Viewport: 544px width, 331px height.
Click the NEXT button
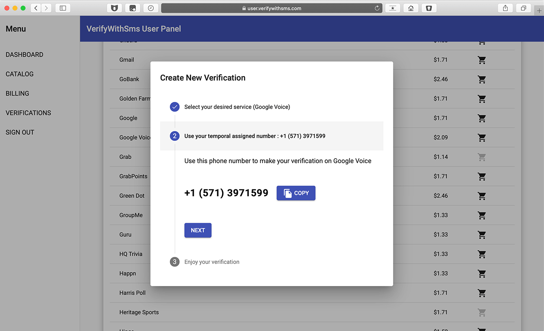pos(198,230)
